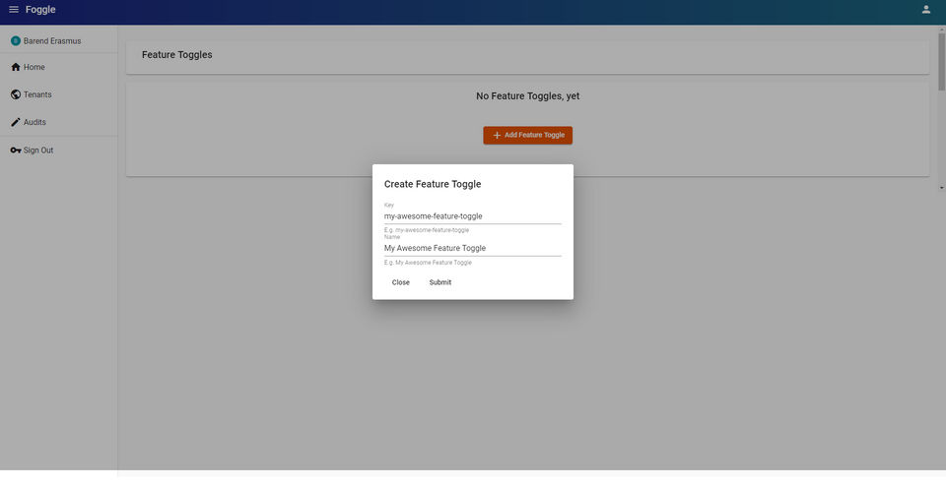The width and height of the screenshot is (946, 483).
Task: Focus the Key input field
Action: click(473, 216)
